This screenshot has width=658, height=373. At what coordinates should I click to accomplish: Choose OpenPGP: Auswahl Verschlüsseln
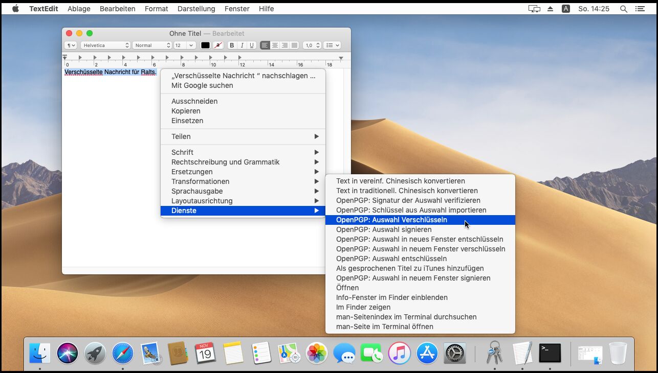[x=391, y=220]
